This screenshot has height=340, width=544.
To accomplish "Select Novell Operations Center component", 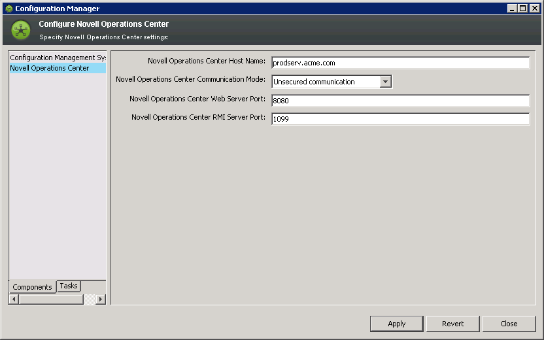I will (x=58, y=68).
